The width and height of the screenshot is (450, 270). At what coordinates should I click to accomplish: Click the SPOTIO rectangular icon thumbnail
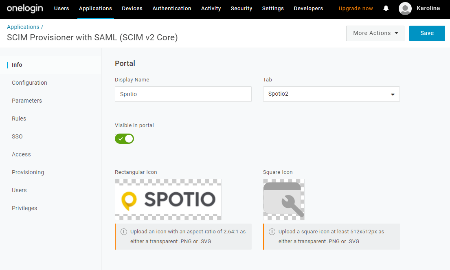coord(168,200)
